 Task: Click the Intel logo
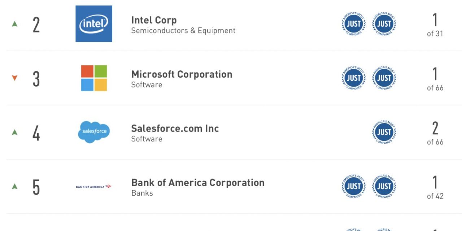point(94,24)
